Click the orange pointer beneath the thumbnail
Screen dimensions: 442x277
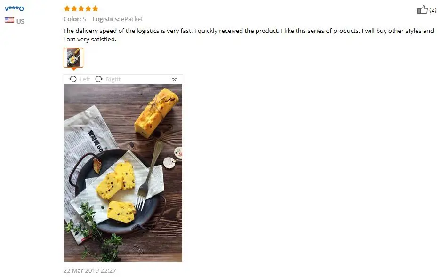(x=73, y=69)
